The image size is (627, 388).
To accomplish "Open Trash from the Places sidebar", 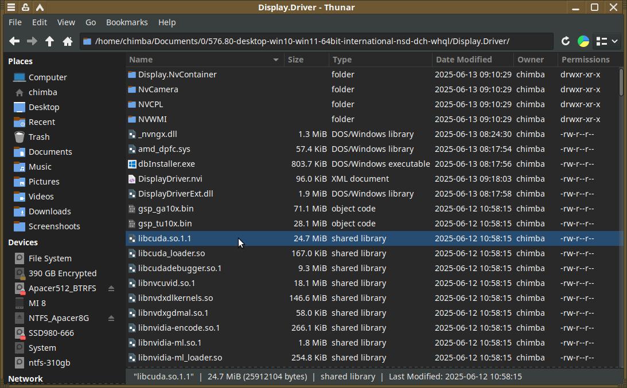I will [38, 137].
